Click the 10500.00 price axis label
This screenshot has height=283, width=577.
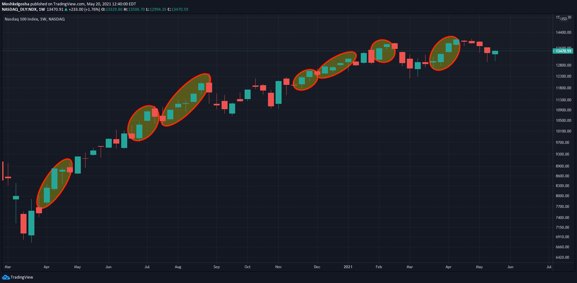tap(563, 121)
